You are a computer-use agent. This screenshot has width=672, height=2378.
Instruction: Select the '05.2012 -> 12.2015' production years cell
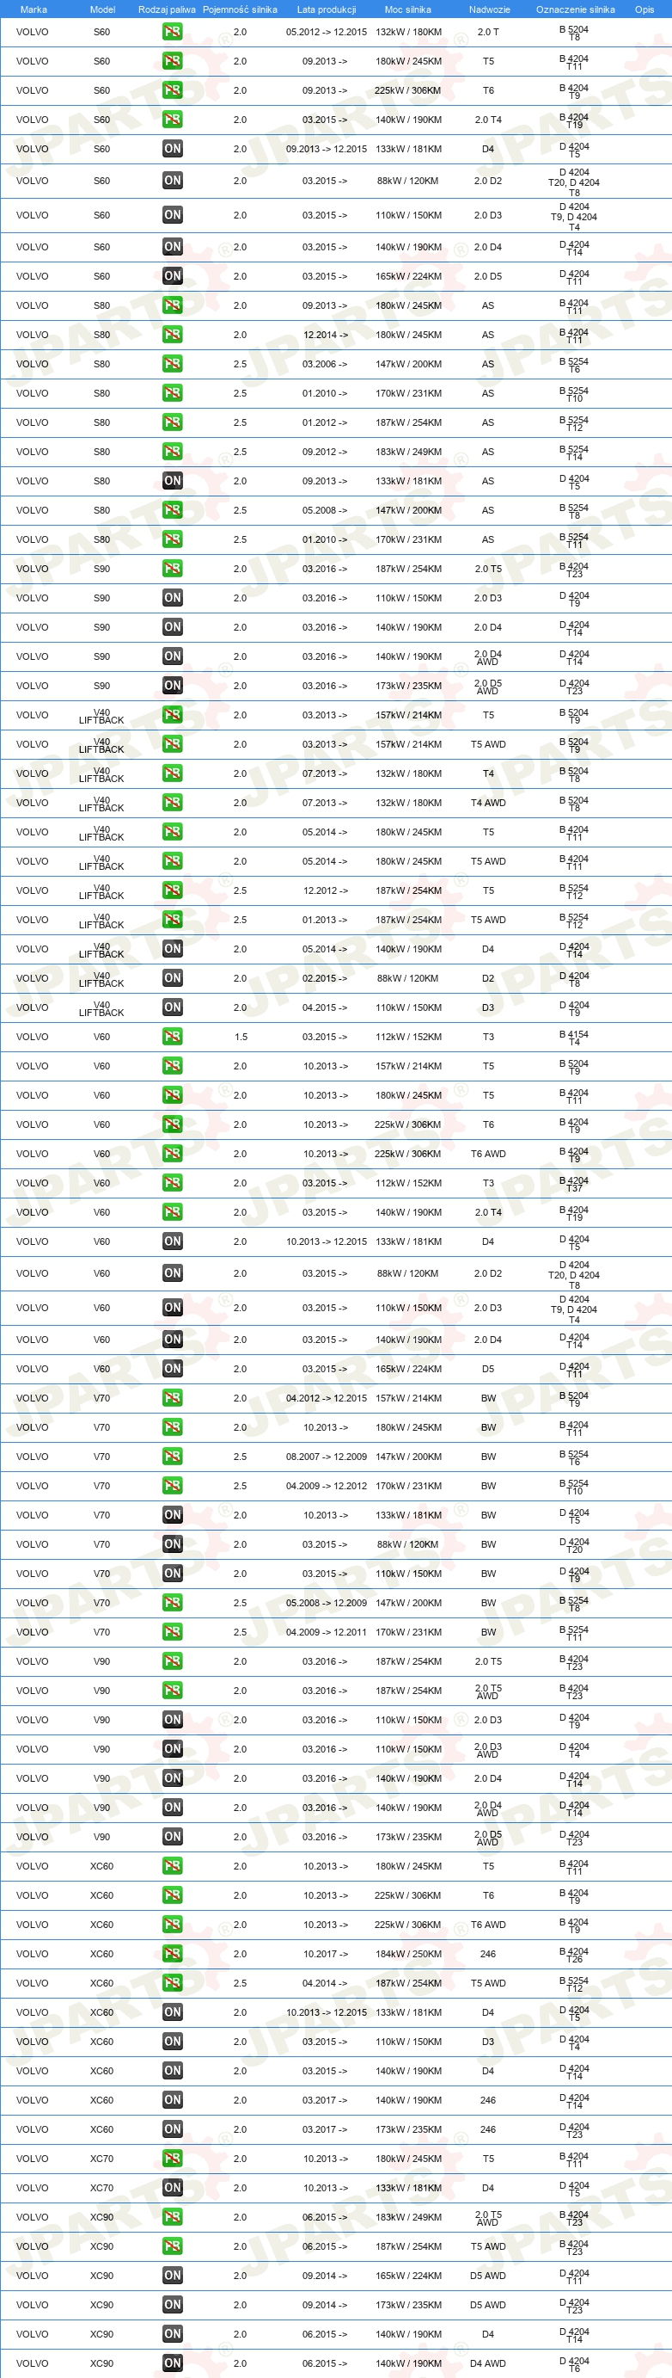pos(327,33)
